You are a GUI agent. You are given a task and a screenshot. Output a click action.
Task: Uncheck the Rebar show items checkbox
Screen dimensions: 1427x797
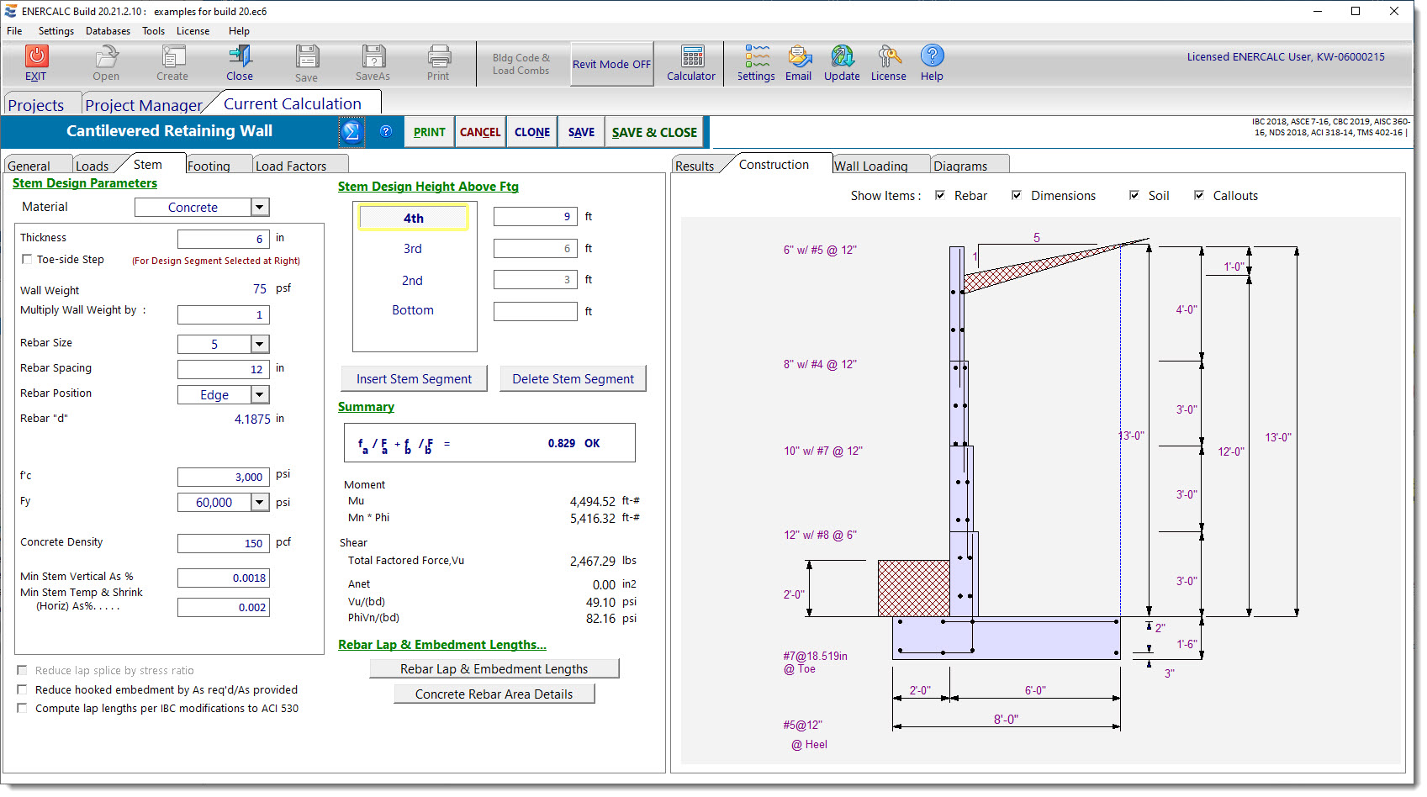point(940,195)
